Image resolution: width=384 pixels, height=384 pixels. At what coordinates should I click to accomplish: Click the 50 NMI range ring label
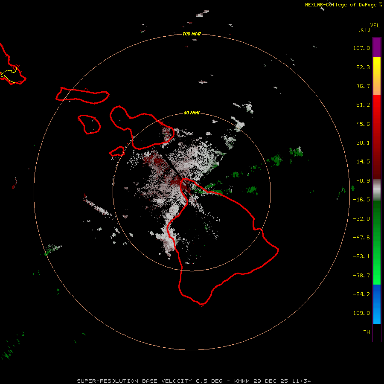[x=192, y=113]
